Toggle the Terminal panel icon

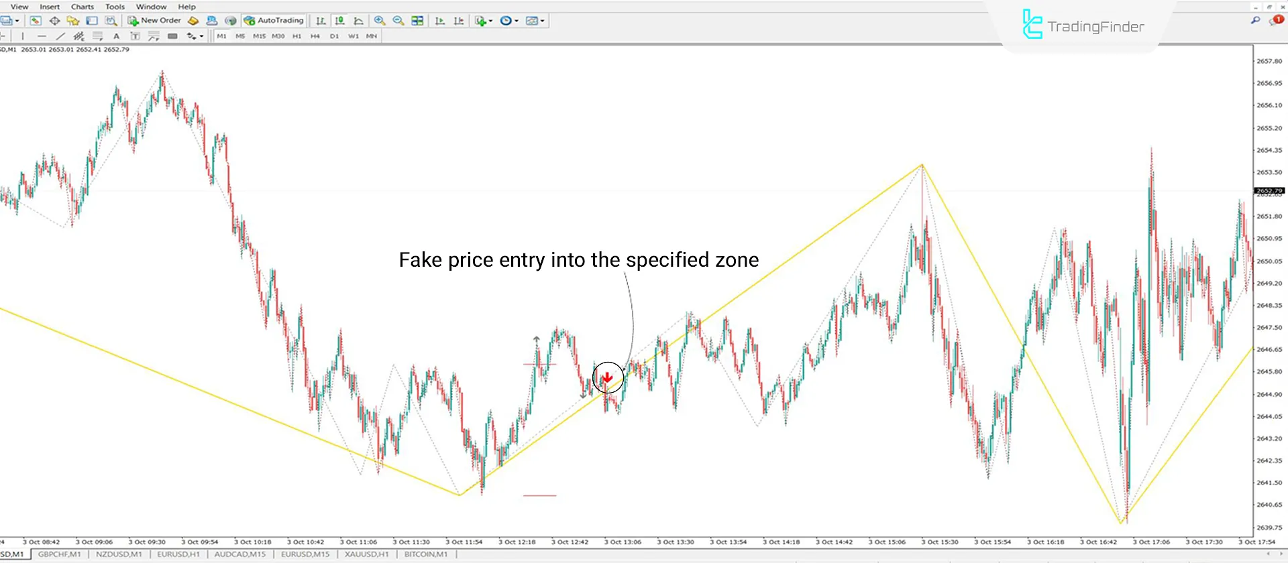click(x=92, y=21)
